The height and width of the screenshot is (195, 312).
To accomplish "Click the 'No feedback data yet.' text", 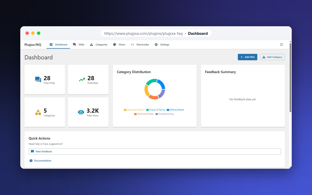I will pyautogui.click(x=243, y=99).
